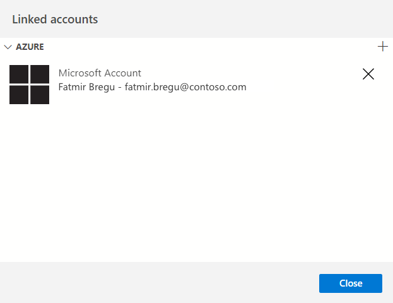Click the 'Linked accounts' dialog title
The width and height of the screenshot is (393, 303).
pyautogui.click(x=55, y=20)
